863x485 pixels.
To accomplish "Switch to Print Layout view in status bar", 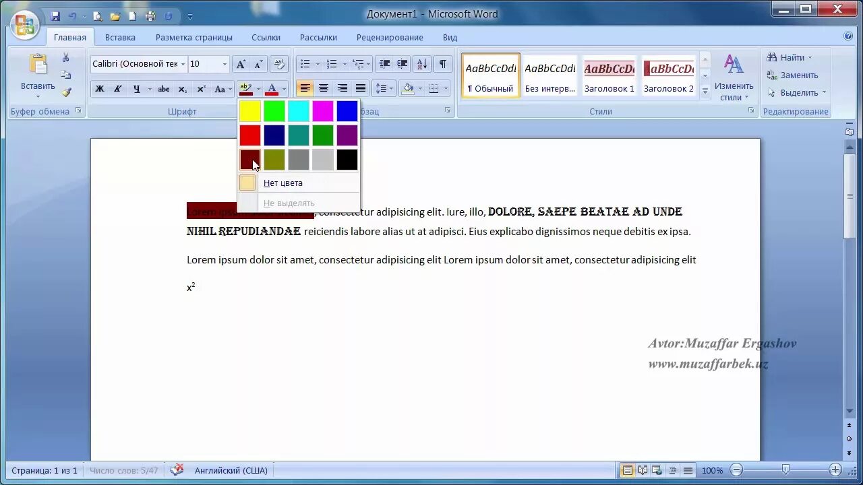I will 628,470.
